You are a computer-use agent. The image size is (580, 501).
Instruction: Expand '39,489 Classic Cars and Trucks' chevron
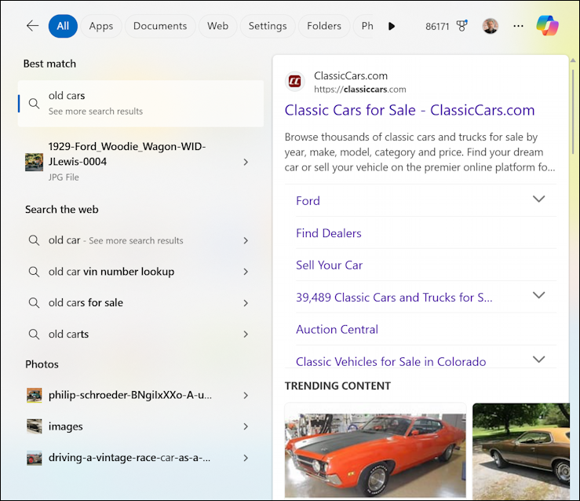pos(538,295)
